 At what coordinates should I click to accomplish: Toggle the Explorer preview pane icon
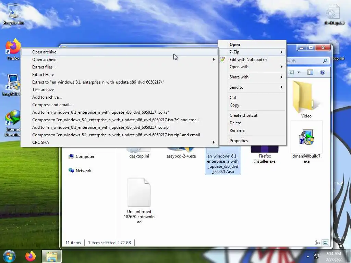pyautogui.click(x=310, y=72)
